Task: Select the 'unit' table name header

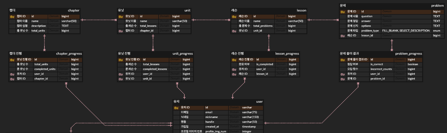Action: [x=187, y=11]
